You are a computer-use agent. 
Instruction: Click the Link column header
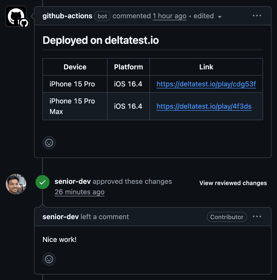click(x=206, y=67)
